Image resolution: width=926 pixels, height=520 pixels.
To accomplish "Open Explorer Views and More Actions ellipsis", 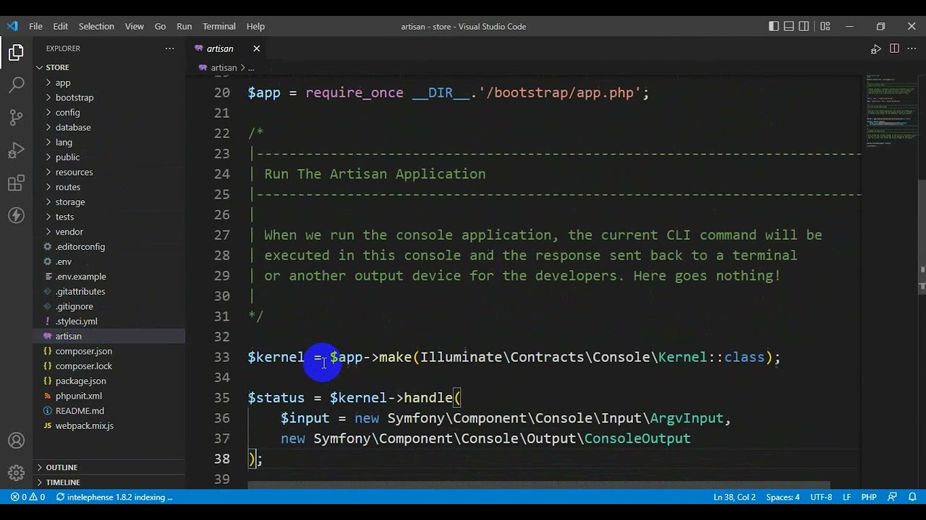I will click(169, 48).
